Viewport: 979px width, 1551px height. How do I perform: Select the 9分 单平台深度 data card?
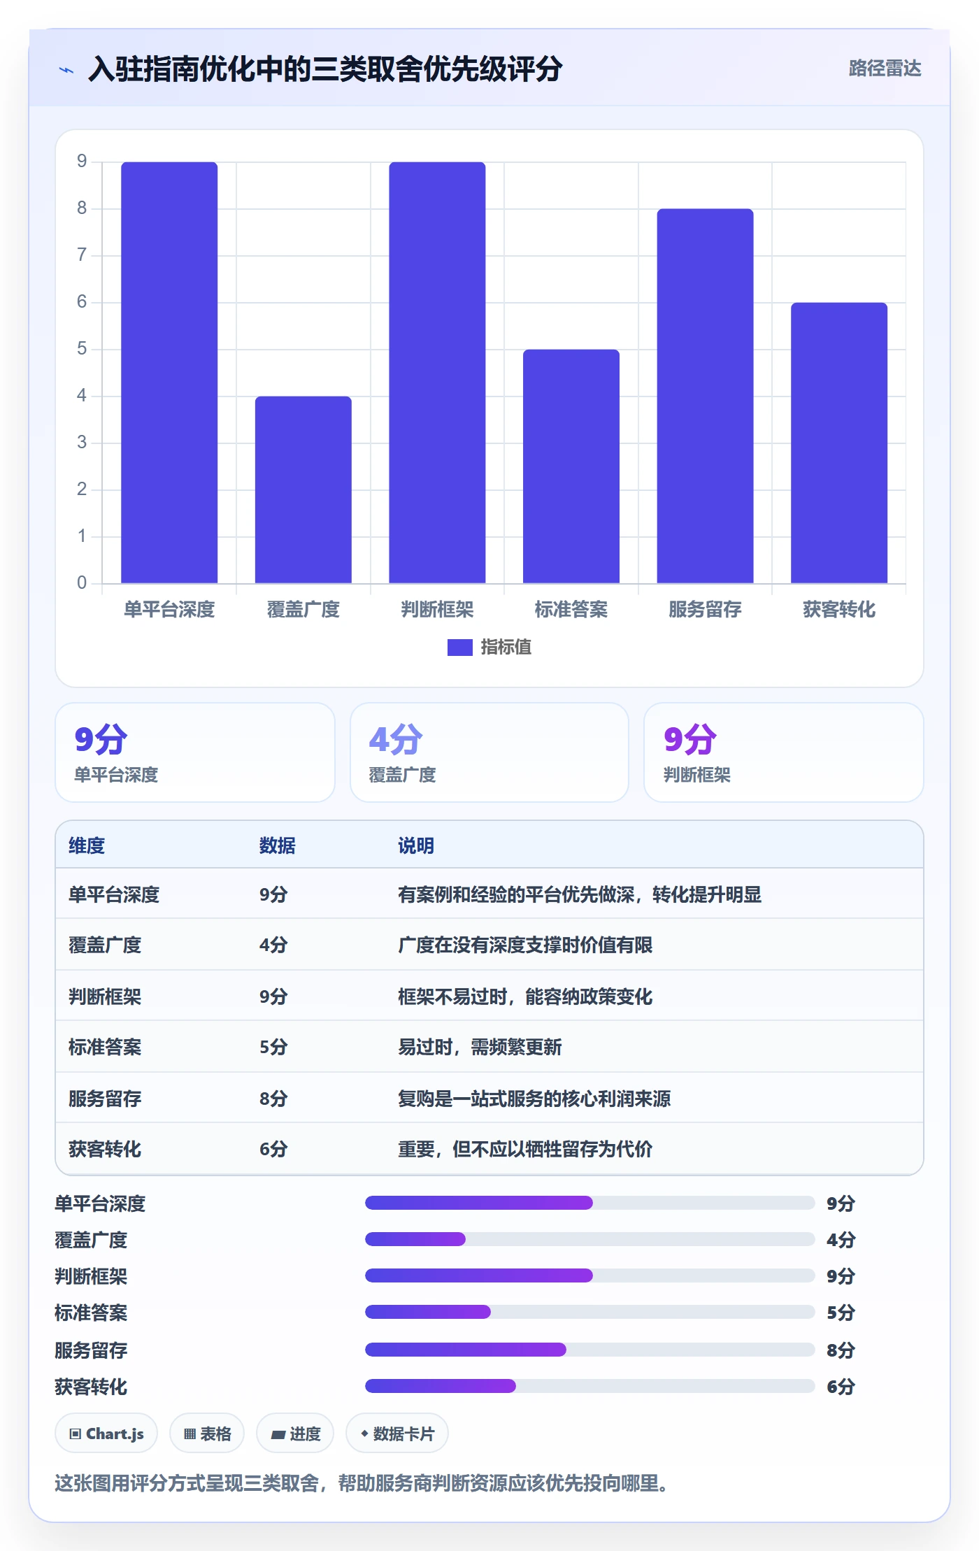coord(195,752)
